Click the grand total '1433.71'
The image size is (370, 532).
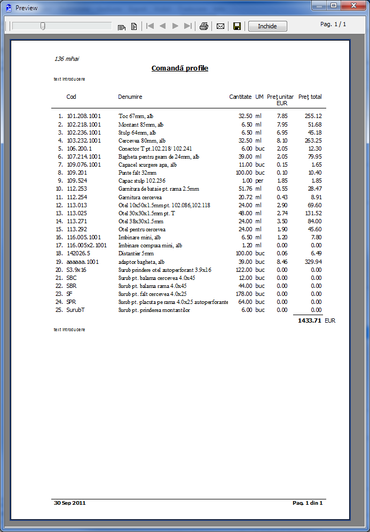click(x=309, y=320)
